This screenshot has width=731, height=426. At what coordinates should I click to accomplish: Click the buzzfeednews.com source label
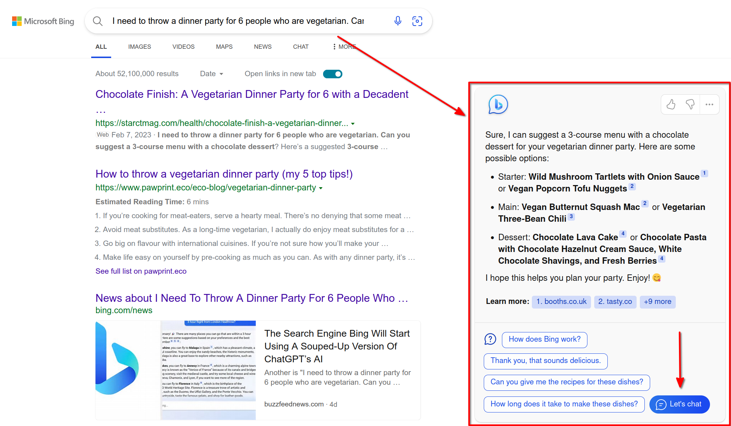pyautogui.click(x=294, y=404)
